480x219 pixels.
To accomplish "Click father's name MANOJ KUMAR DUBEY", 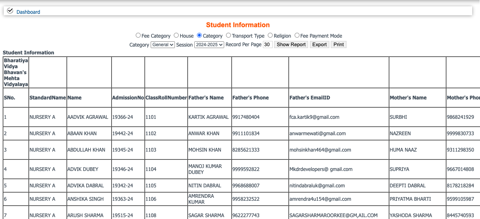I will 205,169.
